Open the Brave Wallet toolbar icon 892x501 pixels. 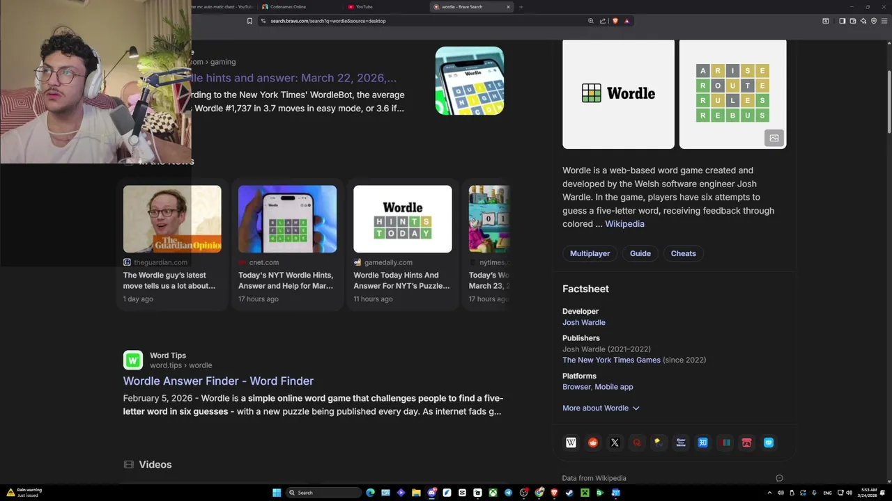point(853,21)
